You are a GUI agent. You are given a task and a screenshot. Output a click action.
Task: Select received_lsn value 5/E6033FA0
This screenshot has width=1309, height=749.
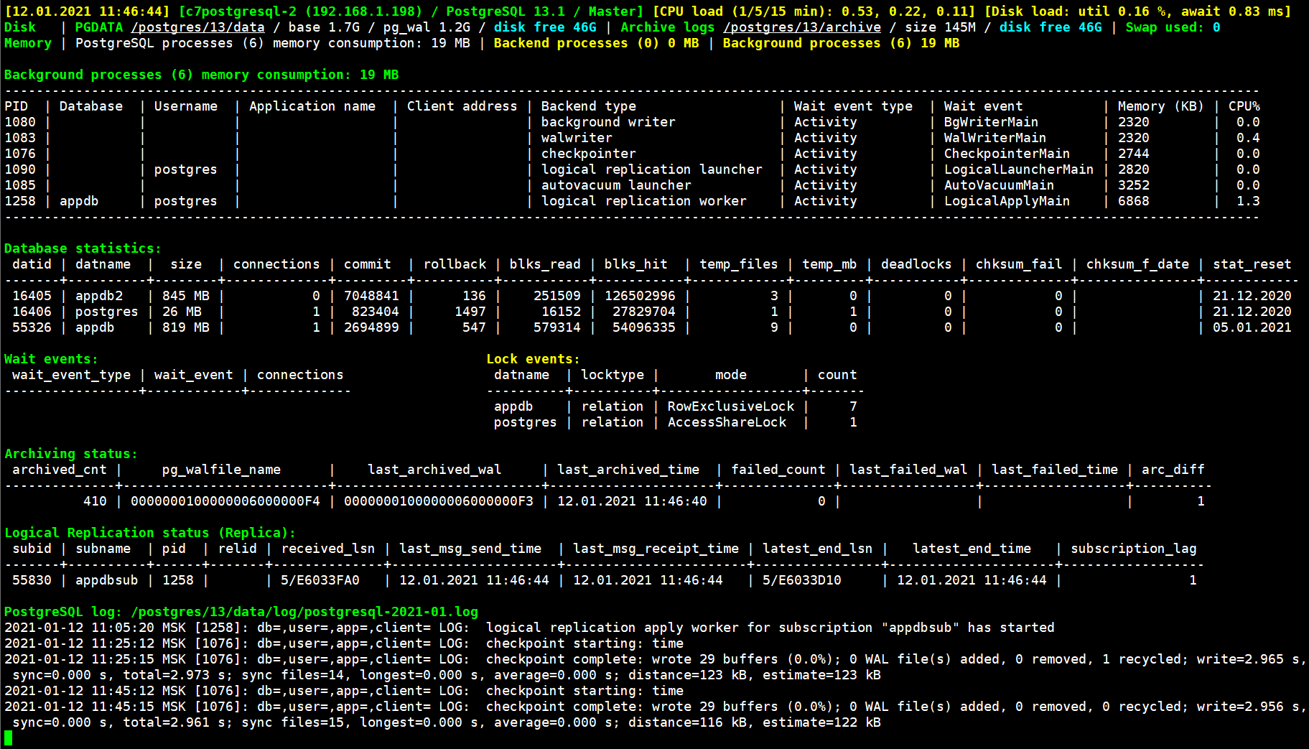point(320,580)
